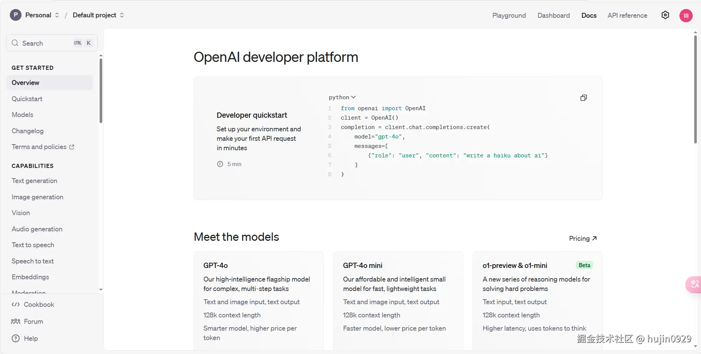
Task: Click the settings gear icon
Action: point(665,15)
